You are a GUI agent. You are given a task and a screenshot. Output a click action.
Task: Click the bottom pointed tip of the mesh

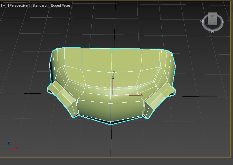[111, 123]
